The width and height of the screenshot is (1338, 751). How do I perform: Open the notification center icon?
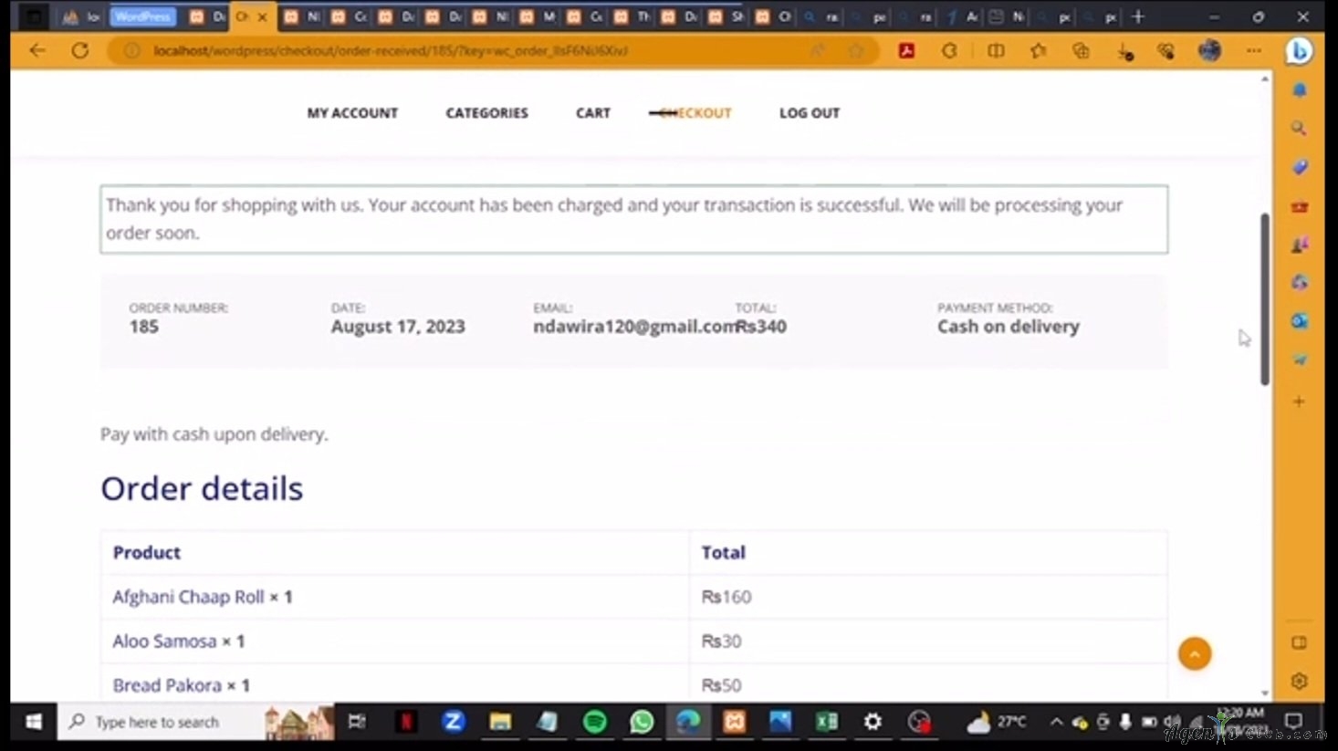coord(1293,722)
